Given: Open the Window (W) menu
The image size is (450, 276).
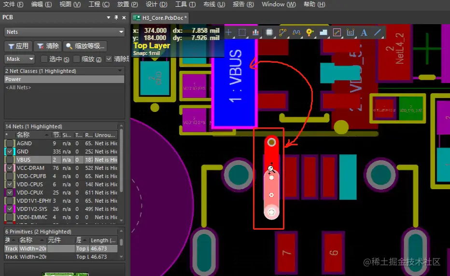Looking at the screenshot, I should tap(279, 4).
